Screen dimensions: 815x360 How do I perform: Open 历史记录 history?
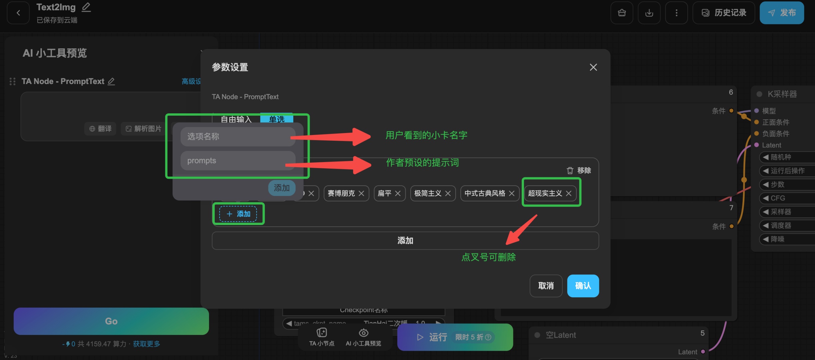[724, 13]
